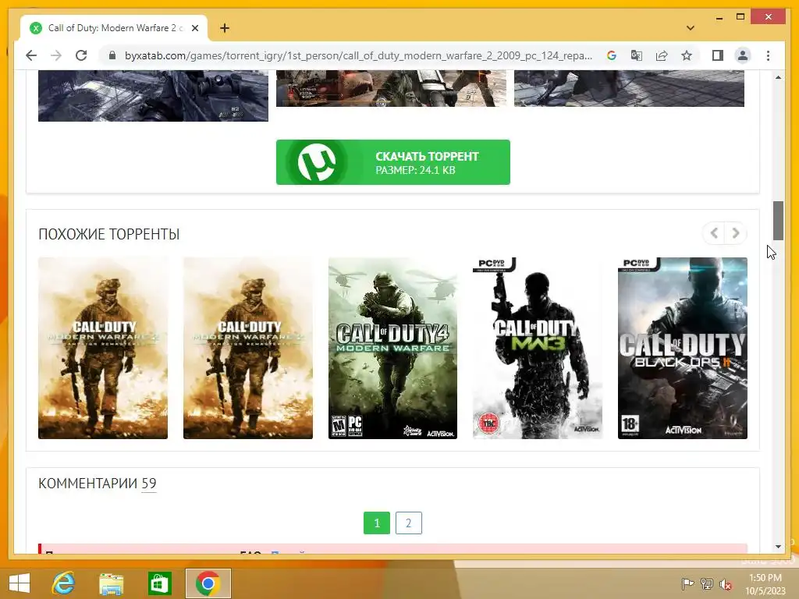The height and width of the screenshot is (599, 799).
Task: Share this page using omnibox share icon
Action: pos(662,55)
